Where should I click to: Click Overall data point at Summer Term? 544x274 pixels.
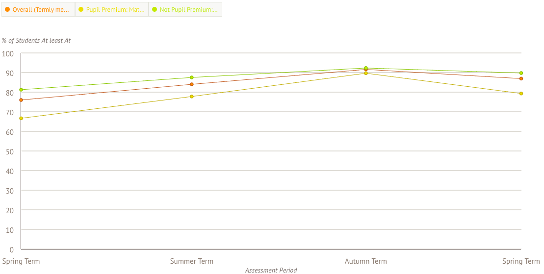[x=192, y=84]
